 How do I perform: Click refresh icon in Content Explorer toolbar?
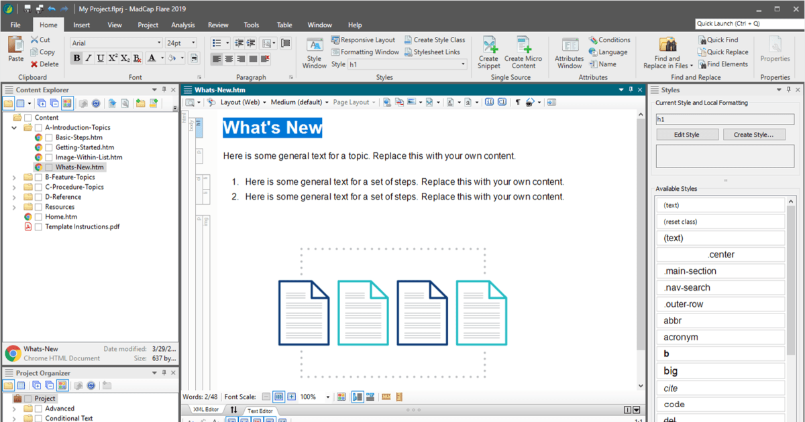coord(96,103)
